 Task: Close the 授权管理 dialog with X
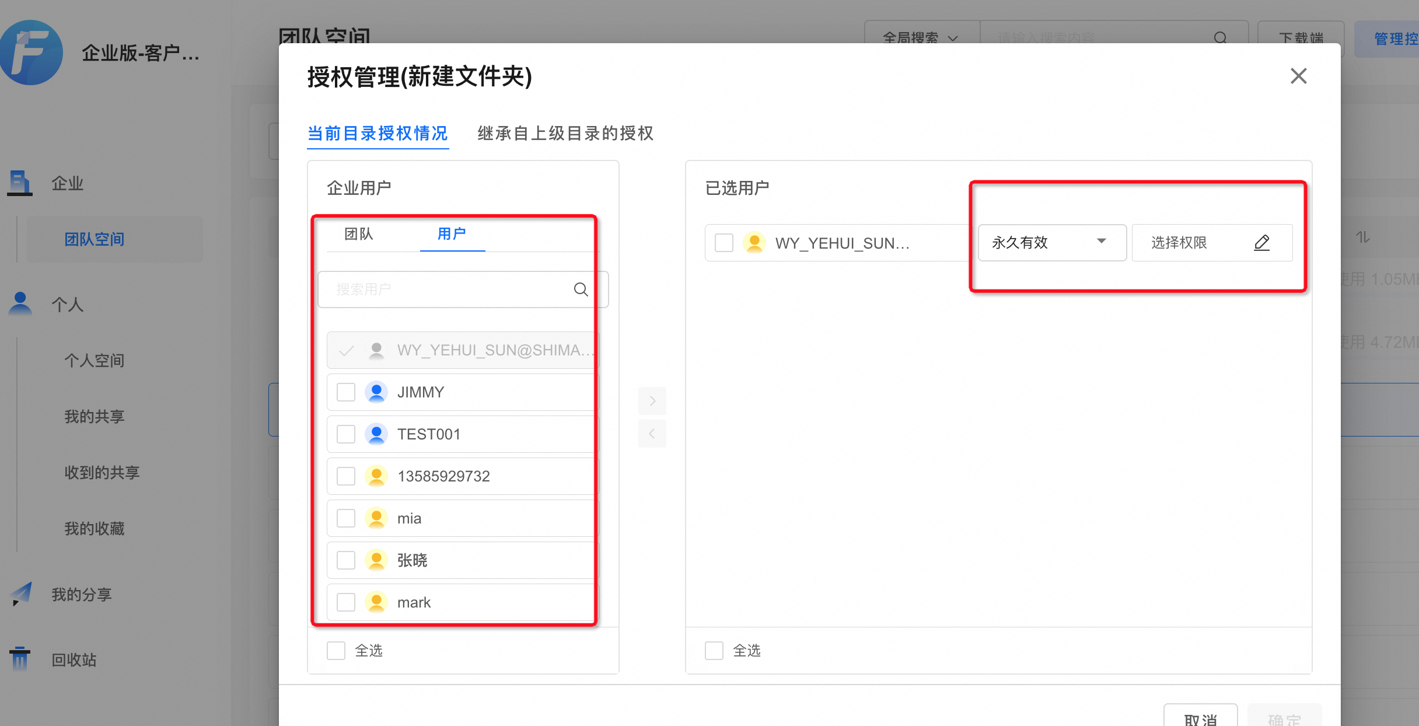pos(1298,76)
